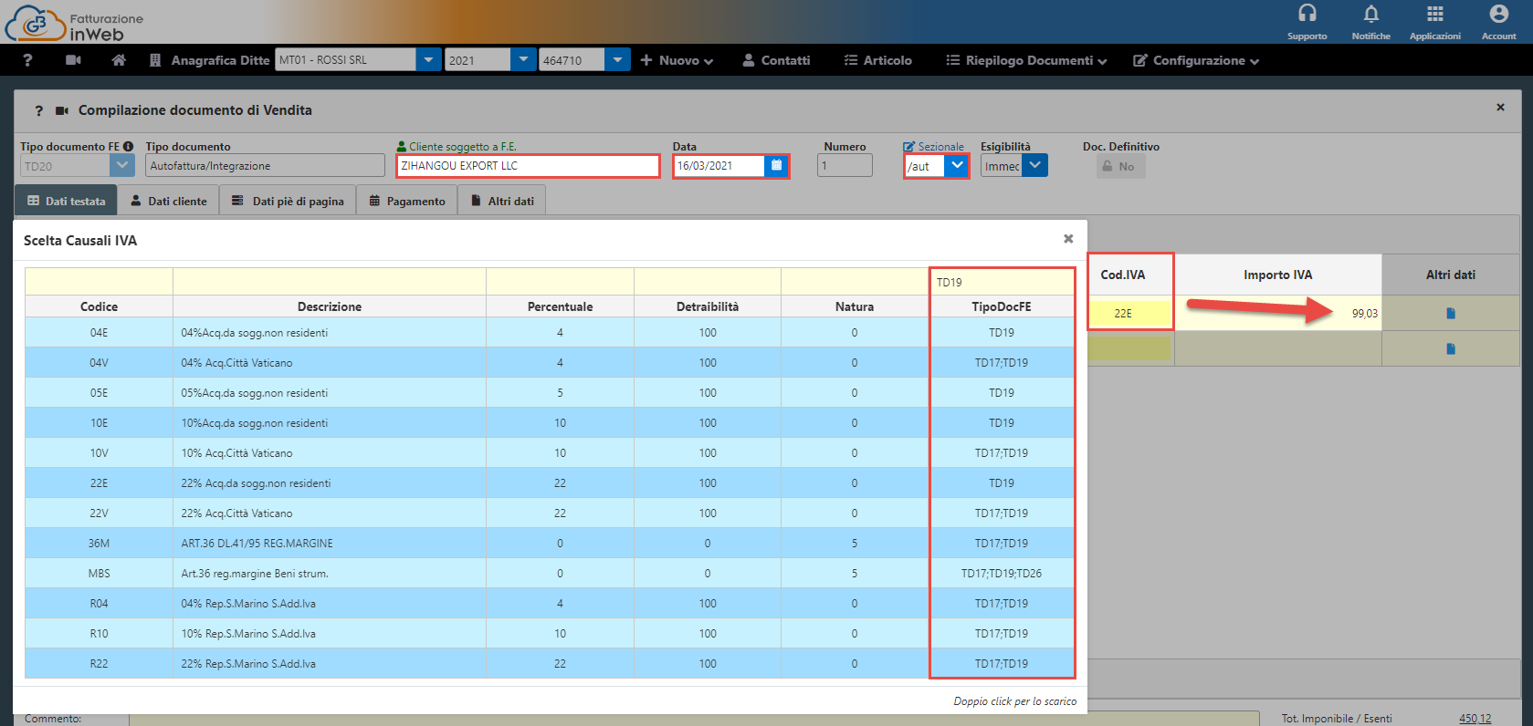Image resolution: width=1533 pixels, height=726 pixels.
Task: Expand the Tipo documento FE TD20 dropdown
Action: point(122,165)
